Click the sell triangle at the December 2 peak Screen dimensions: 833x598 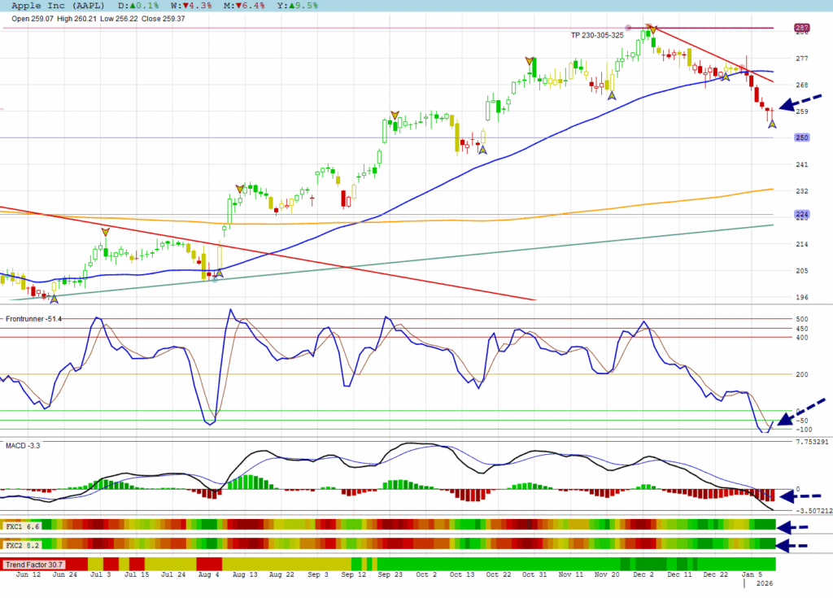tap(652, 30)
